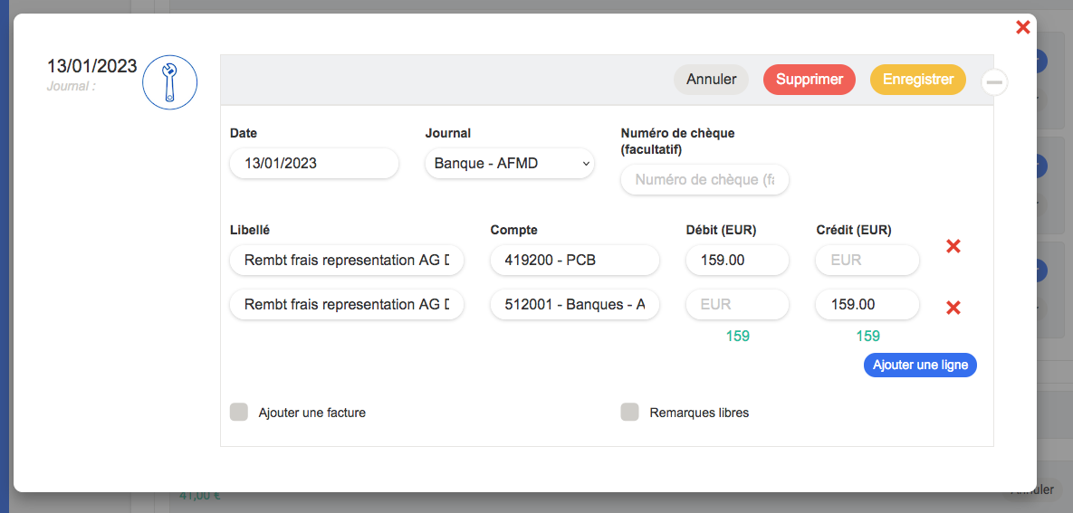
Task: Click the red Supprimer button
Action: (x=809, y=80)
